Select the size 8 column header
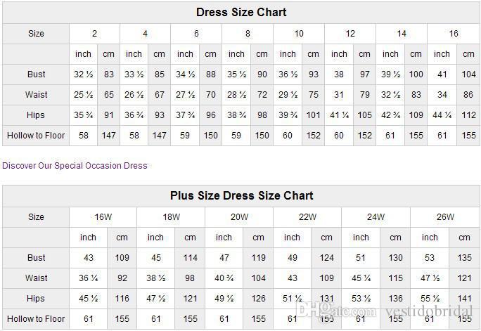This screenshot has height=331, width=481. point(248,34)
